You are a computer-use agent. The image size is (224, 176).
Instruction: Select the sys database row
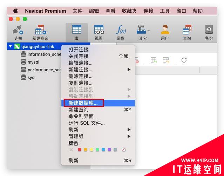[x=34, y=78]
